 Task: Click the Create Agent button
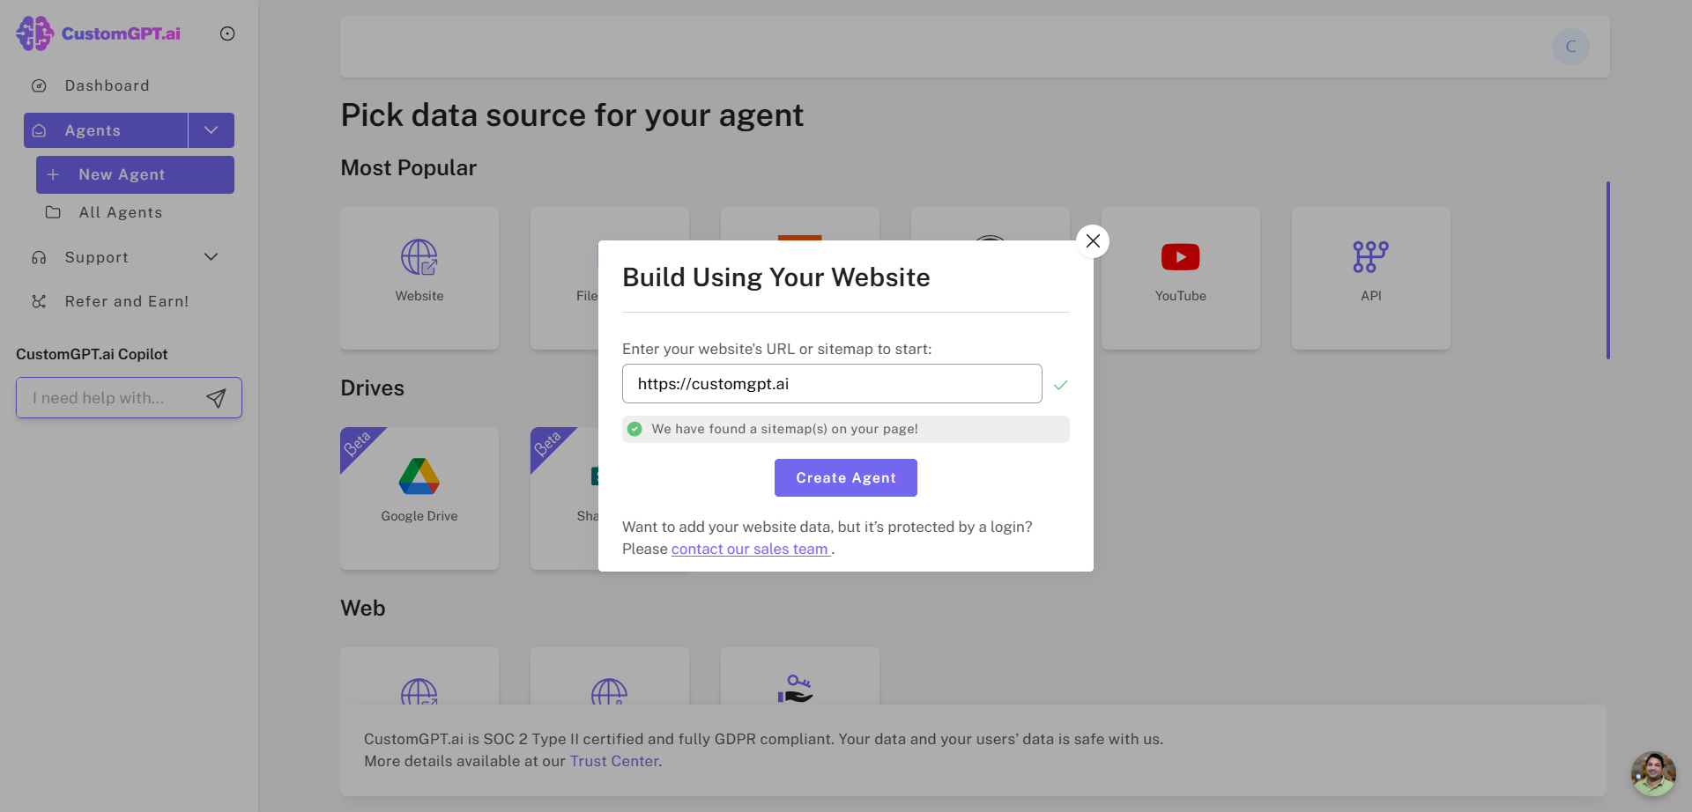click(x=846, y=477)
